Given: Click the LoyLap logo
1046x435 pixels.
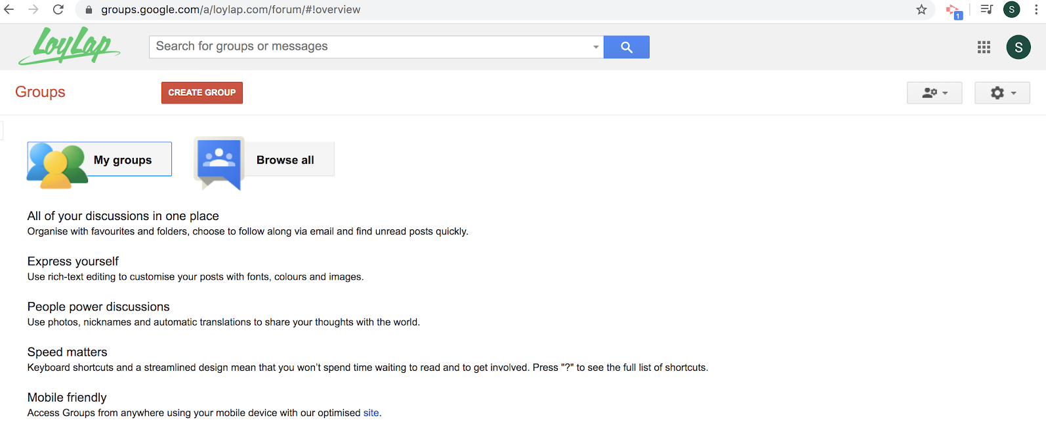Looking at the screenshot, I should click(x=69, y=46).
